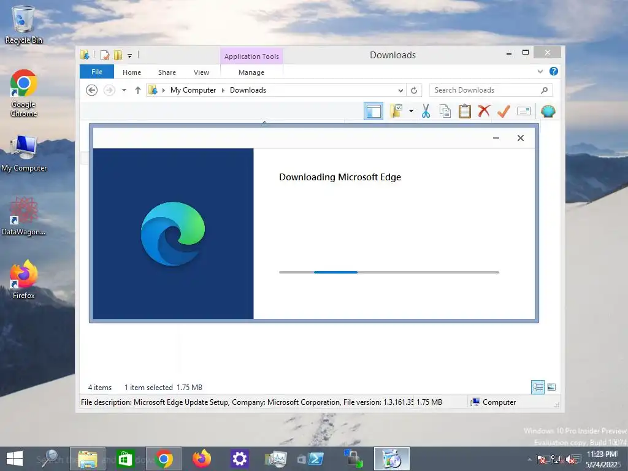Viewport: 628px width, 471px height.
Task: Expand the My Computer path arrow in address bar
Action: [x=223, y=91]
